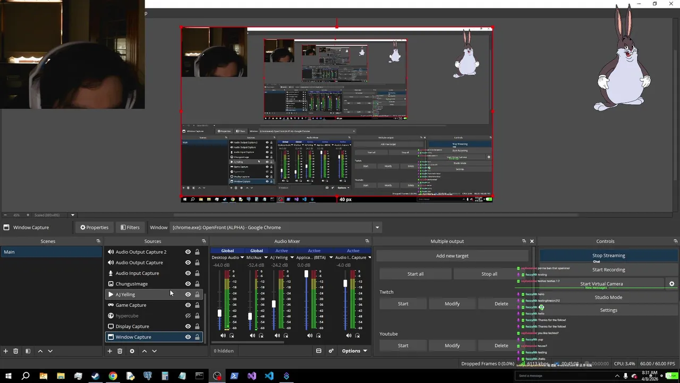680x383 pixels.
Task: Hide the ChungusImage source
Action: [188, 284]
